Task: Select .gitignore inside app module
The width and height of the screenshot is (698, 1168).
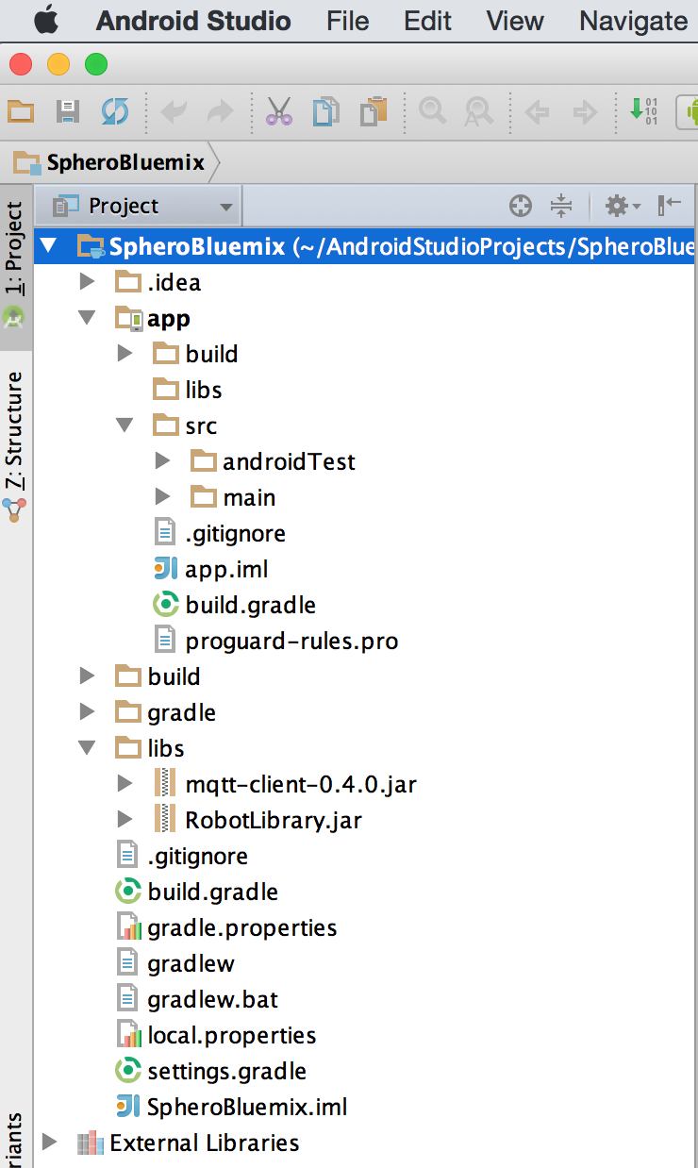Action: (219, 533)
